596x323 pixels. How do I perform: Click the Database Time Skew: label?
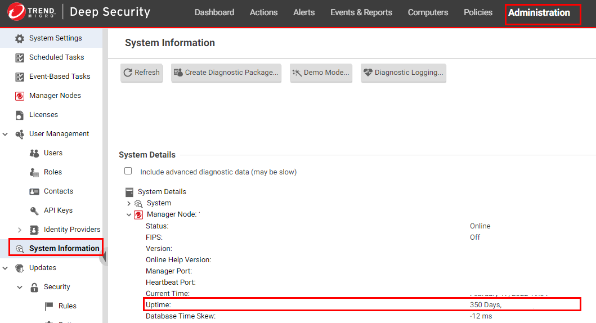point(181,316)
